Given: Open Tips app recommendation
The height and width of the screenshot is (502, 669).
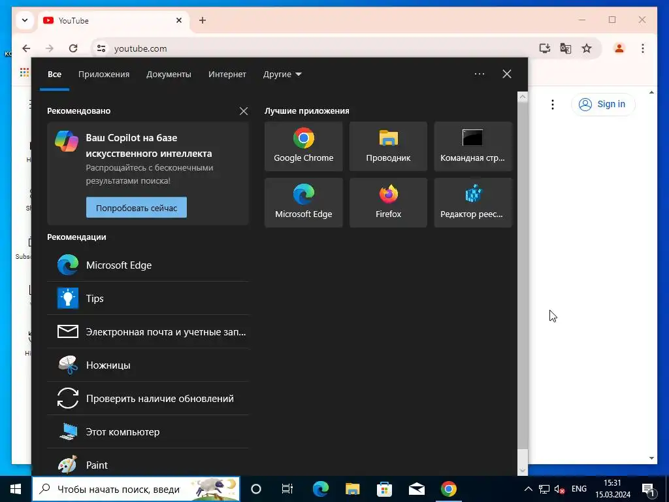Looking at the screenshot, I should 148,298.
